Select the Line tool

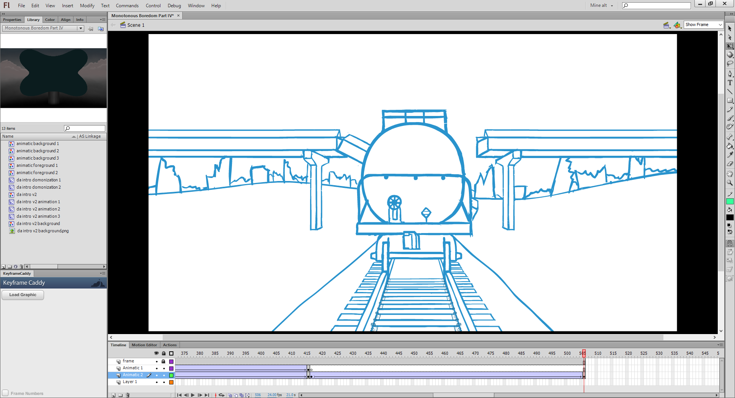point(730,91)
